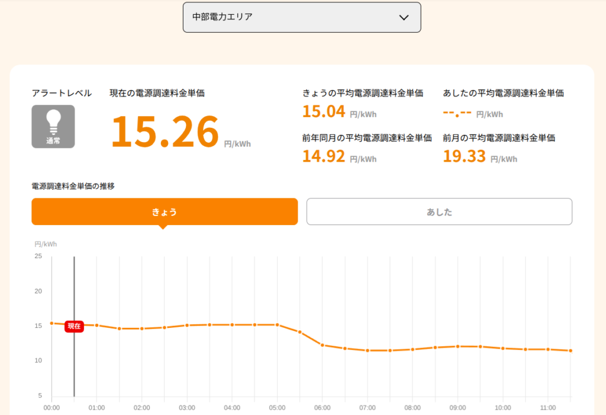Screen dimensions: 606x415
Task: Click the あしたの平均電源調達料金単価 label
Action: click(x=503, y=93)
